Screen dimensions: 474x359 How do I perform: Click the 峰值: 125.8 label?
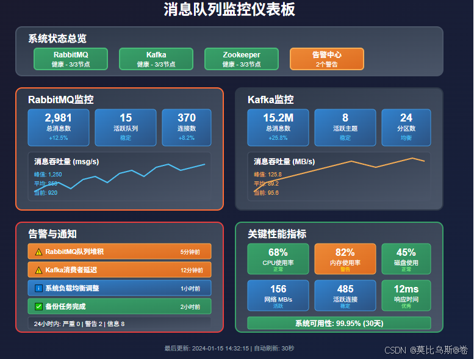pos(268,175)
